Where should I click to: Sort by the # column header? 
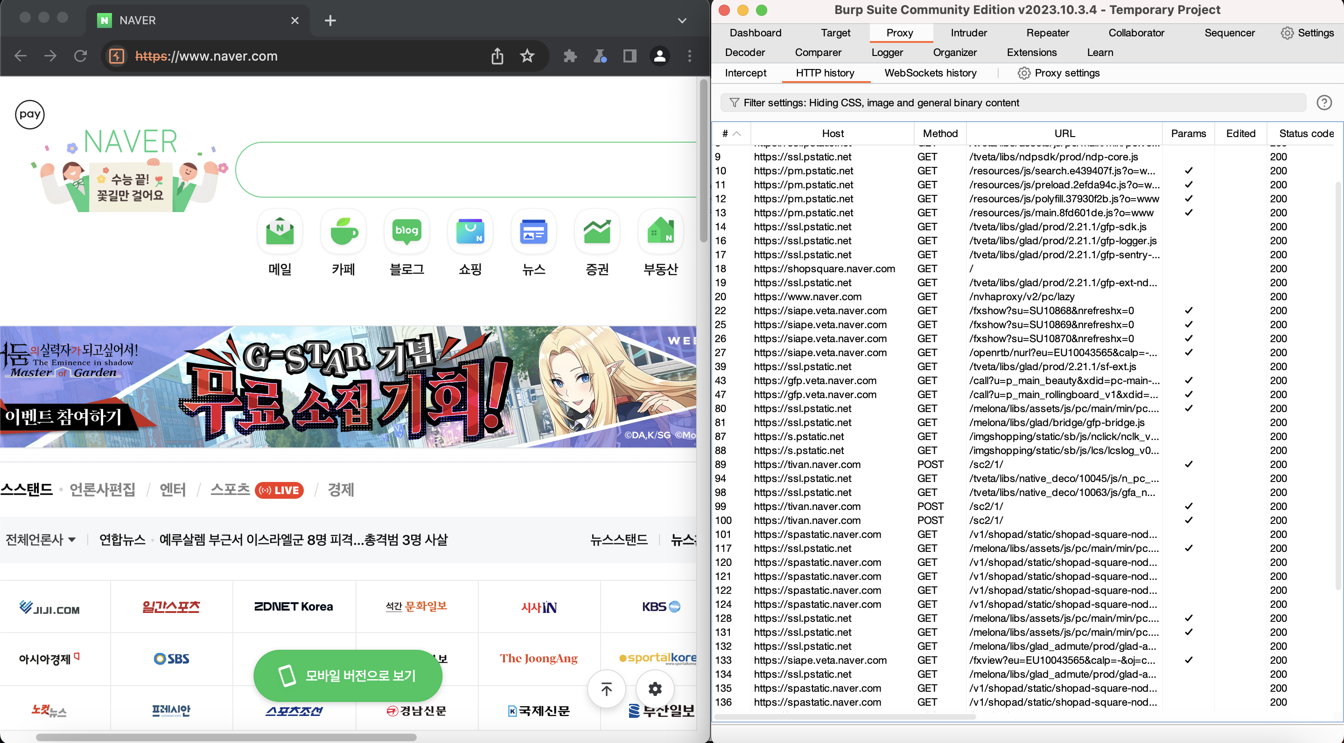(x=730, y=133)
